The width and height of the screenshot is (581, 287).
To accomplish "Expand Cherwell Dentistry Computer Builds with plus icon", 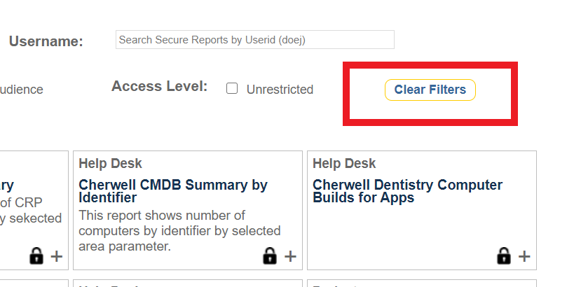I will [524, 256].
